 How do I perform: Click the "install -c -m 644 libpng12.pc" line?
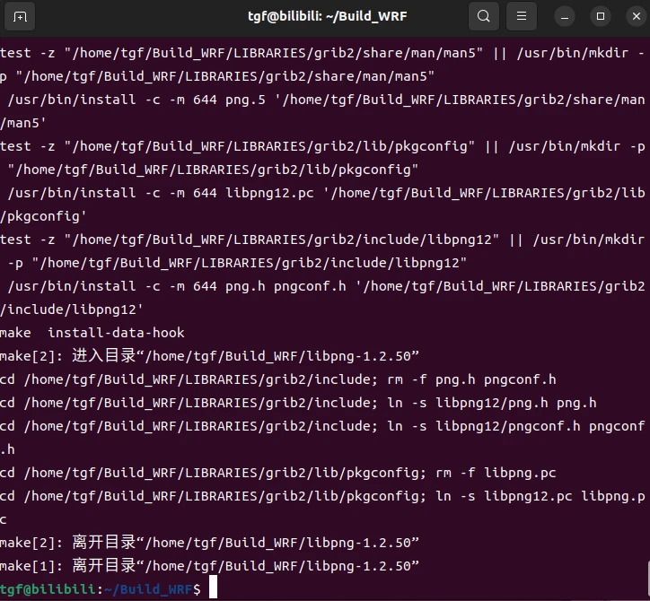click(x=325, y=193)
